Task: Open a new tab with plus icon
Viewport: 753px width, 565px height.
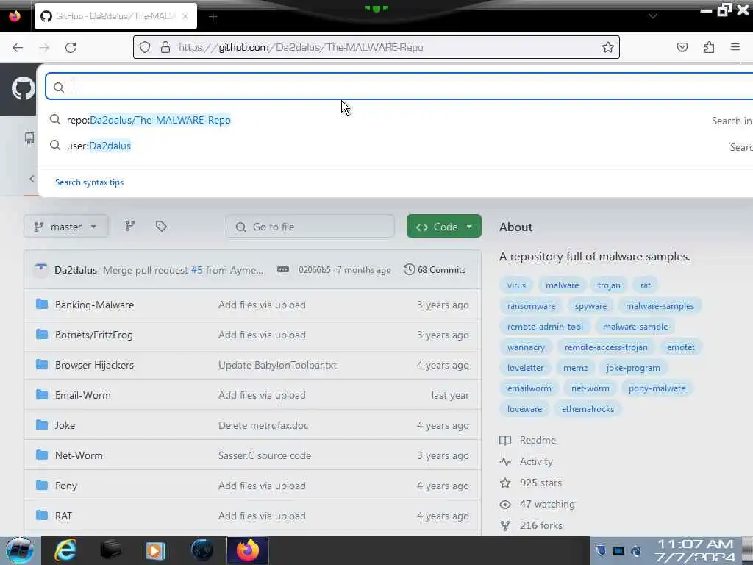Action: [x=213, y=17]
